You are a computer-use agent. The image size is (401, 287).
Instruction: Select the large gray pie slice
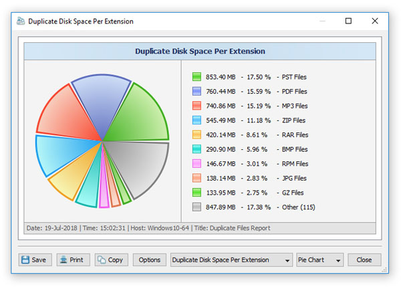143,167
